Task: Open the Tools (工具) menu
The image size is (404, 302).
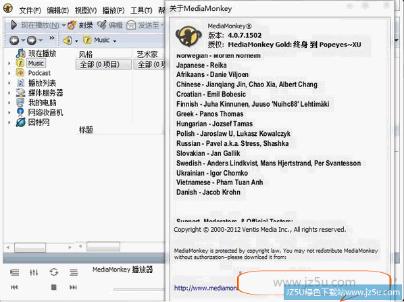Action: click(141, 10)
